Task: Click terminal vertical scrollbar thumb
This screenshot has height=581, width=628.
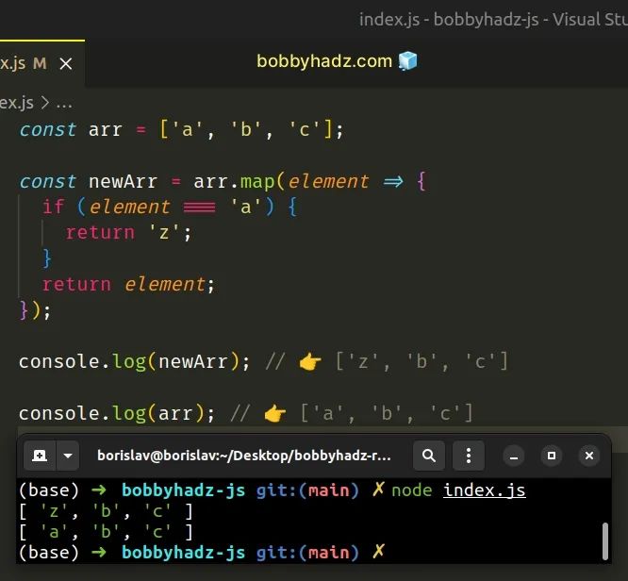Action: click(605, 541)
